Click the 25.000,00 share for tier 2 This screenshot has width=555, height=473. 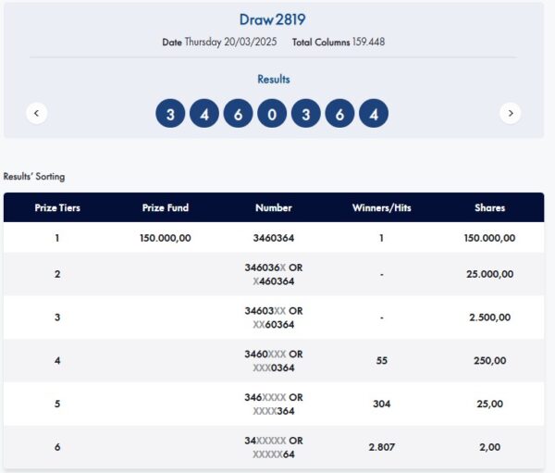[489, 274]
